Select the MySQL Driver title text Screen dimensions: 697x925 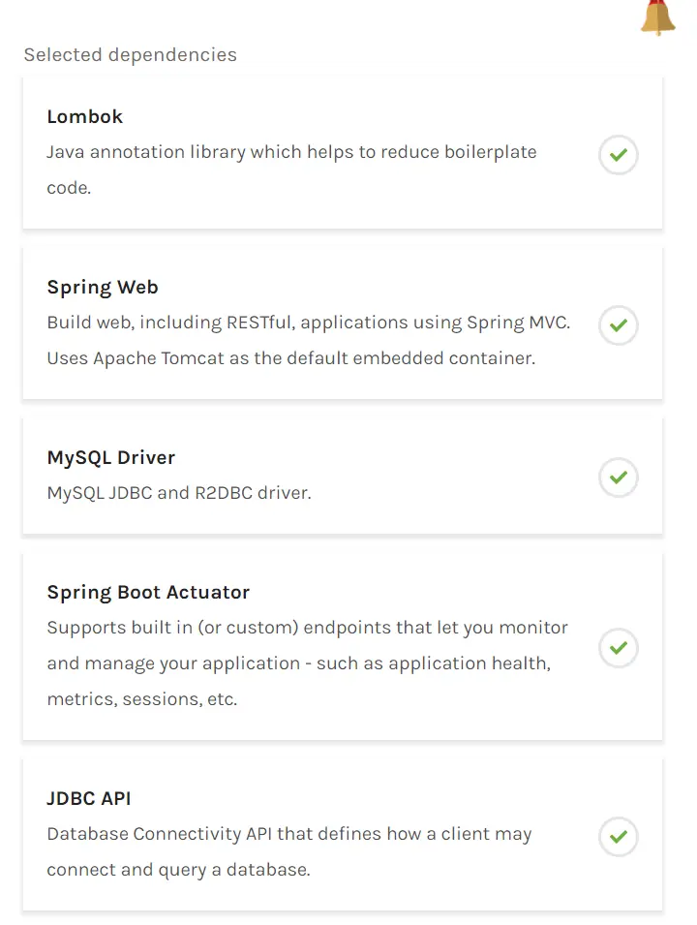coord(111,457)
